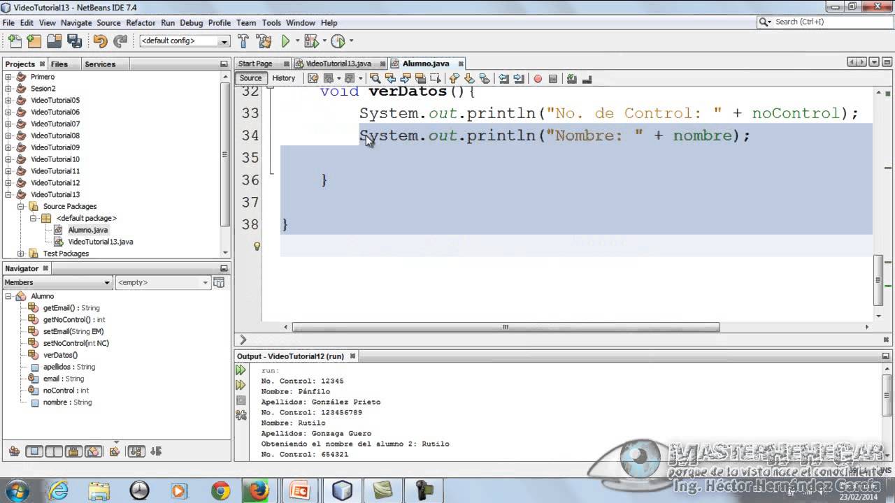Click the New File toolbar icon
Image resolution: width=895 pixels, height=503 pixels.
pyautogui.click(x=15, y=41)
